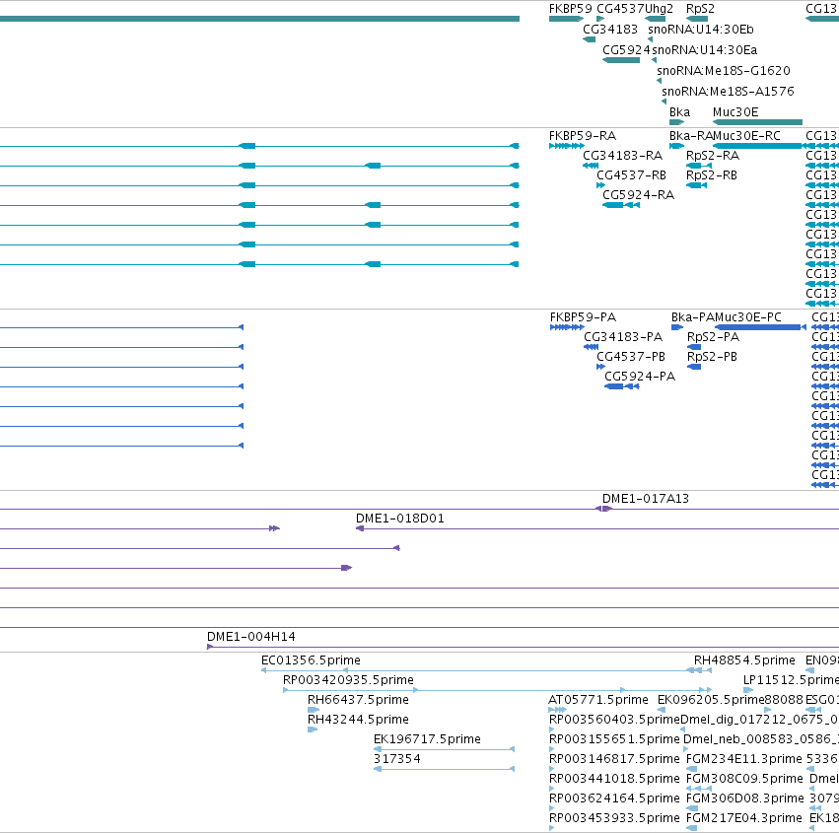Click the teal Muc30E gene bar

point(757,122)
